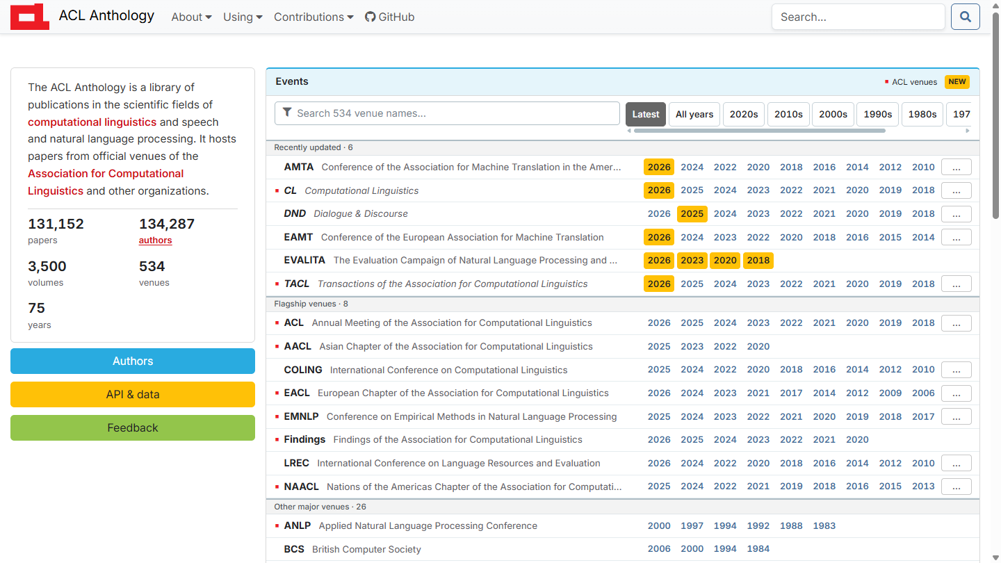Image resolution: width=1001 pixels, height=563 pixels.
Task: Open the About dropdown menu
Action: click(x=191, y=17)
